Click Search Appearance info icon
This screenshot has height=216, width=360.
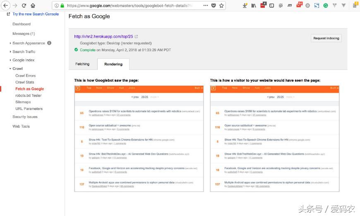coord(49,43)
